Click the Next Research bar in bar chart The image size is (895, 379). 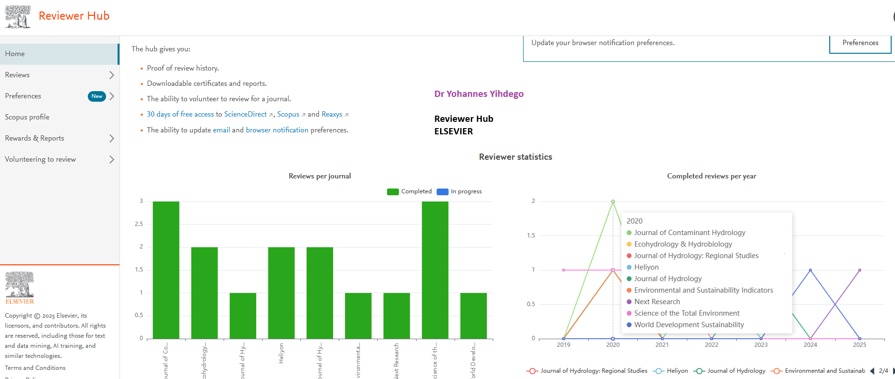pos(396,316)
